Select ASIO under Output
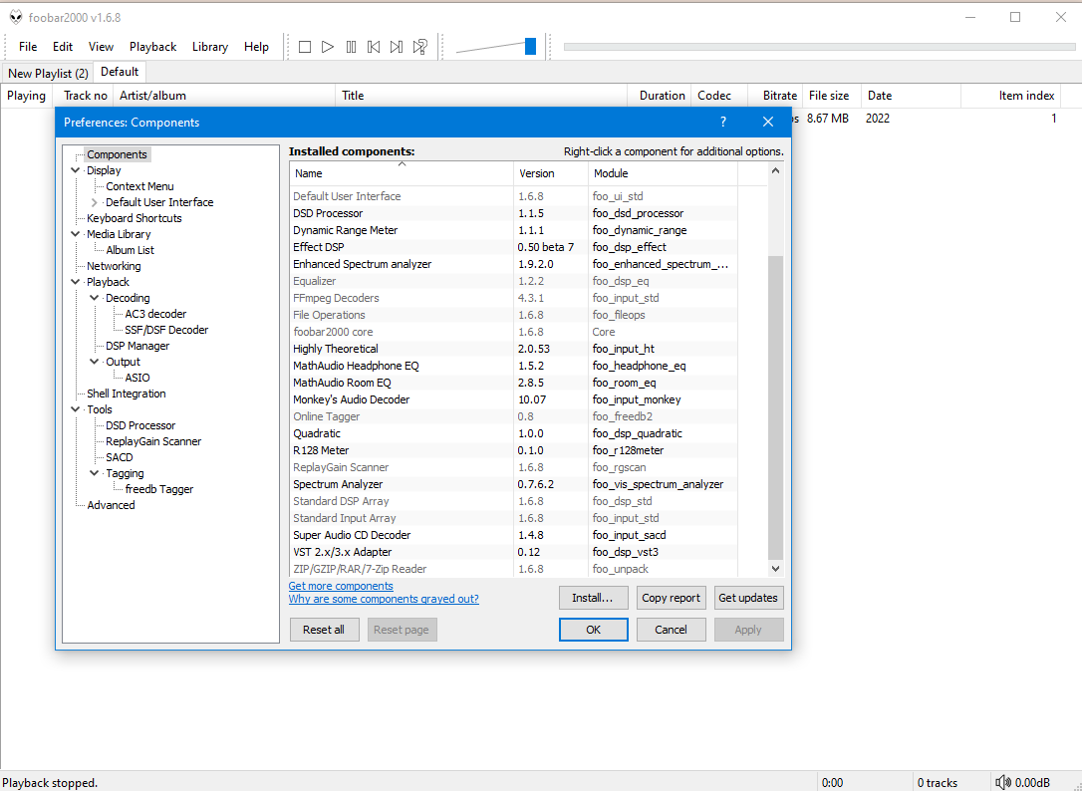Screen dimensions: 1082x791 click(x=137, y=378)
